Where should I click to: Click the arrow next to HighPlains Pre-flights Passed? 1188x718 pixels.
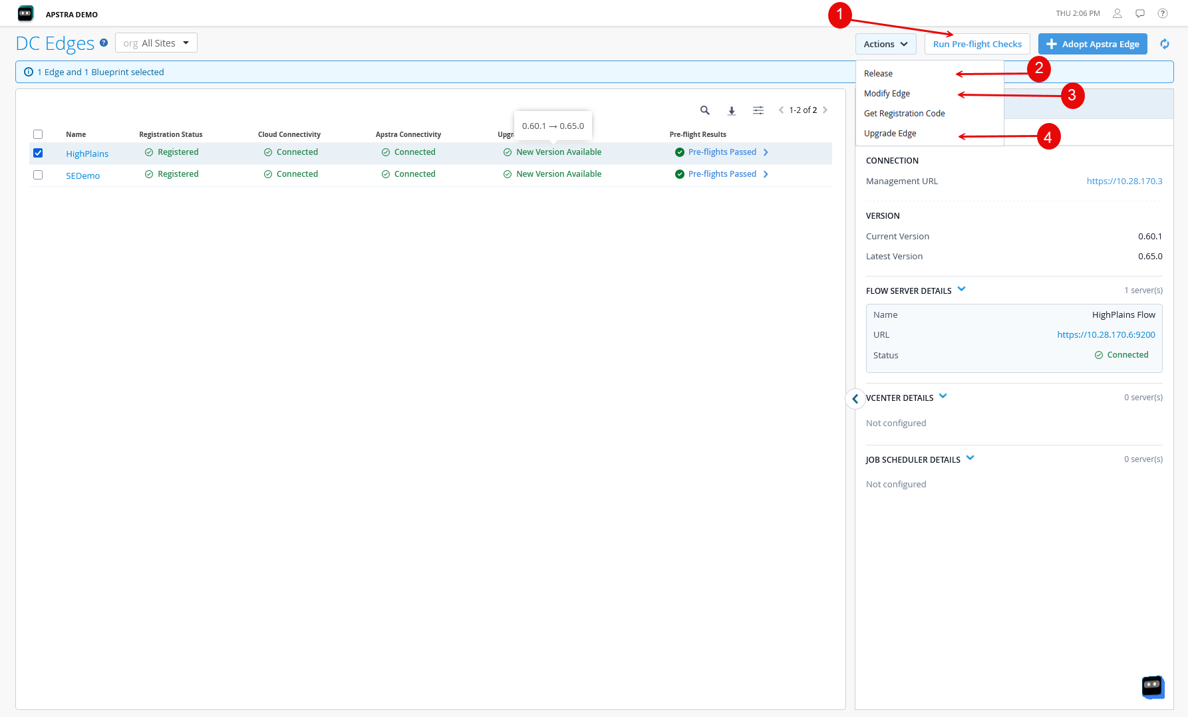[x=766, y=152]
